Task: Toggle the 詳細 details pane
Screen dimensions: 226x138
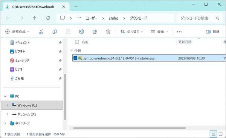Action: (213, 32)
